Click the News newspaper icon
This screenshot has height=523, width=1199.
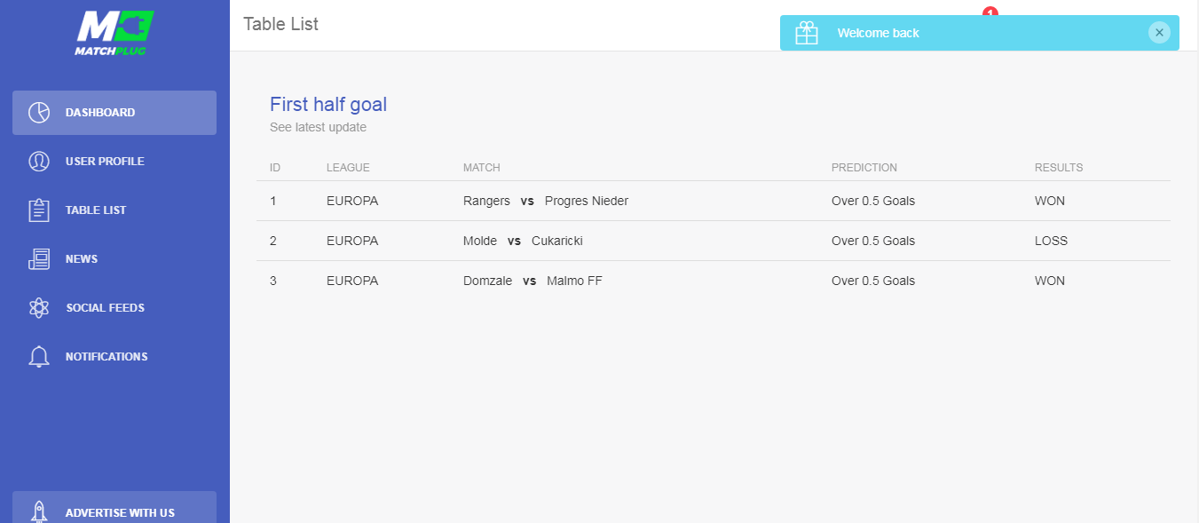point(39,259)
